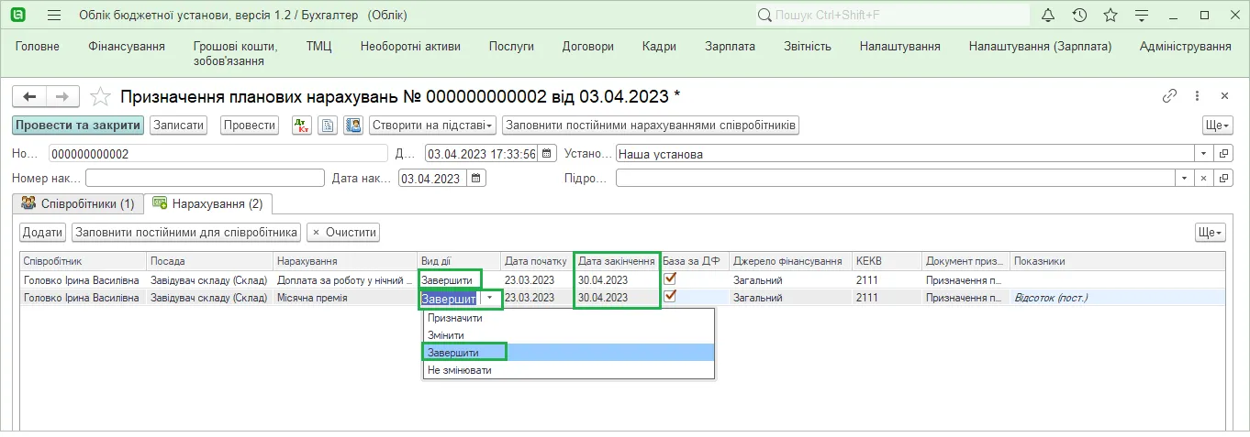Image resolution: width=1250 pixels, height=437 pixels.
Task: Open Налаштування (Зарплата) section
Action: point(1040,47)
